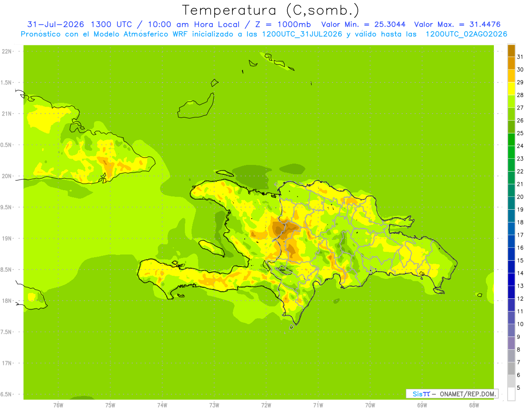
Task: Click the color bar segment between 25 and 26
Action: (511, 127)
